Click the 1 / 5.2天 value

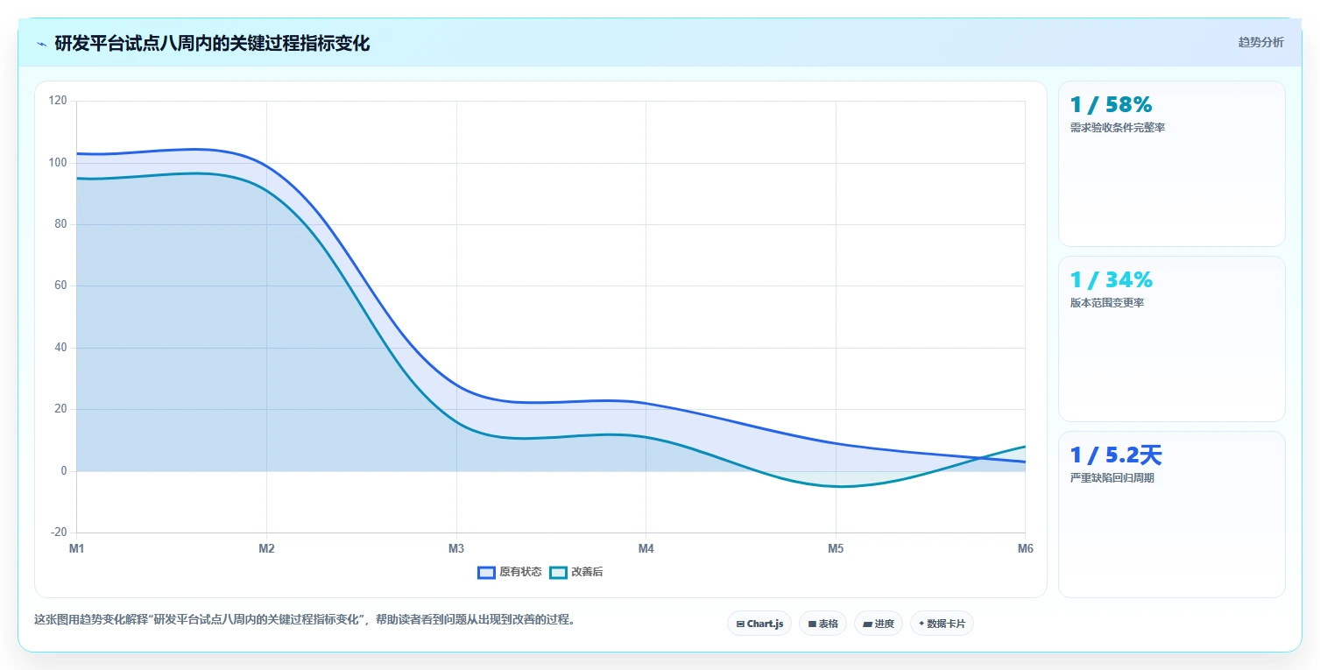tap(1116, 455)
